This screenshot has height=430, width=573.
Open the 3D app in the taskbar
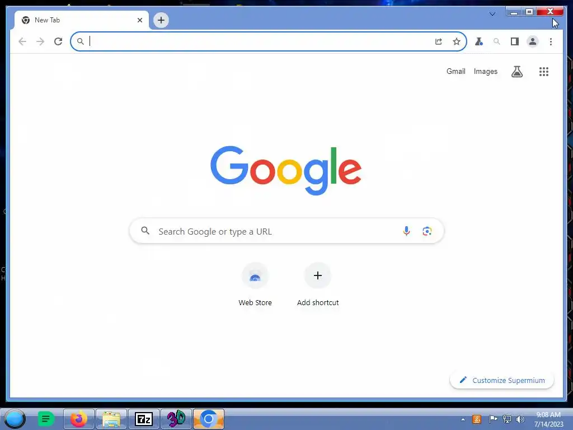click(x=176, y=419)
